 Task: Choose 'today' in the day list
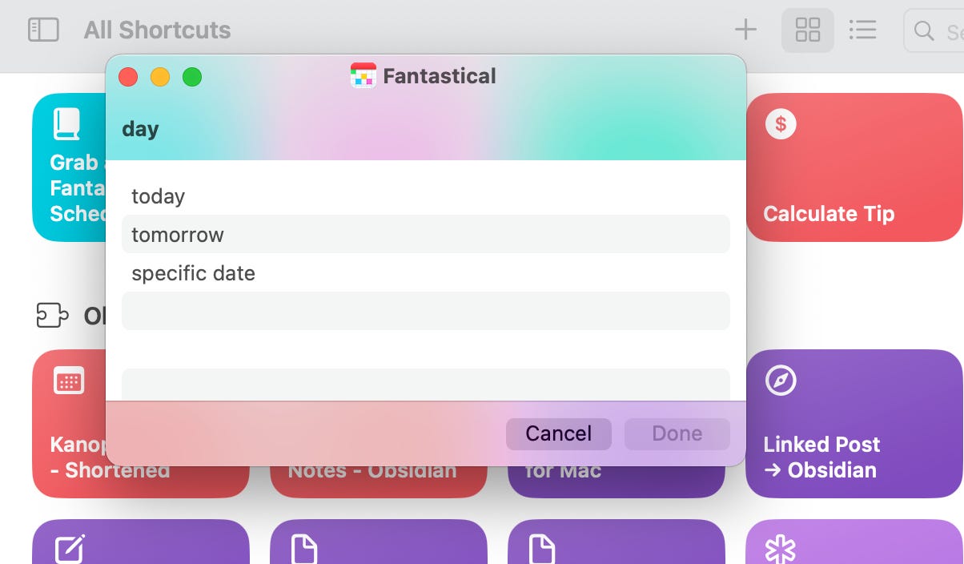(x=426, y=196)
